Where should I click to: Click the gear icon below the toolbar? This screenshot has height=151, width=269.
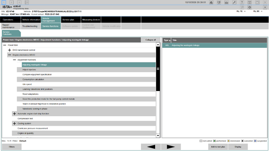250,8
